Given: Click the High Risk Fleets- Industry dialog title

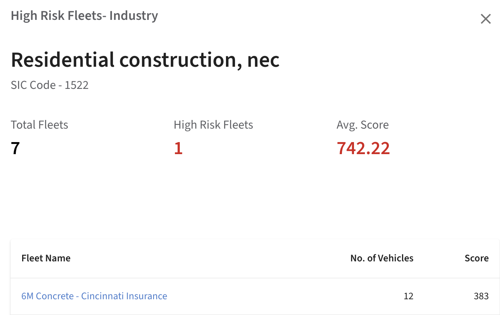Looking at the screenshot, I should 84,16.
